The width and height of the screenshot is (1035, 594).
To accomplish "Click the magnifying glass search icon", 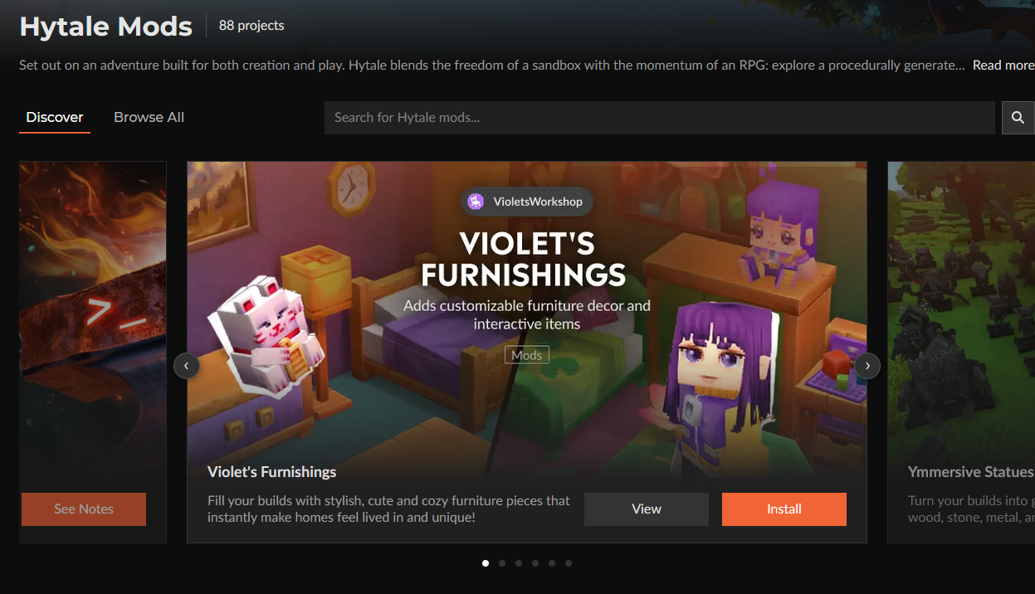I will coord(1018,118).
